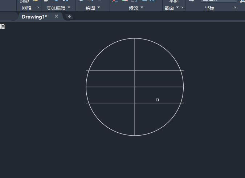Viewport: 245px width, 178px height.
Task: Expand the 修改 panel dropdown
Action: 142,7
